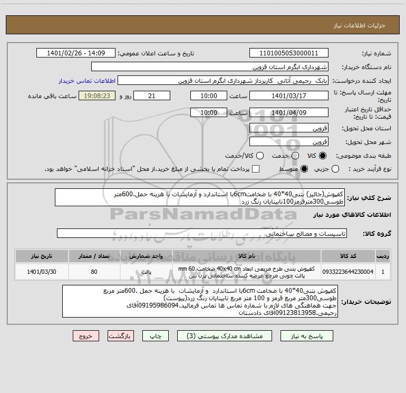Click the need date cell 1401/03/30

tap(42, 272)
